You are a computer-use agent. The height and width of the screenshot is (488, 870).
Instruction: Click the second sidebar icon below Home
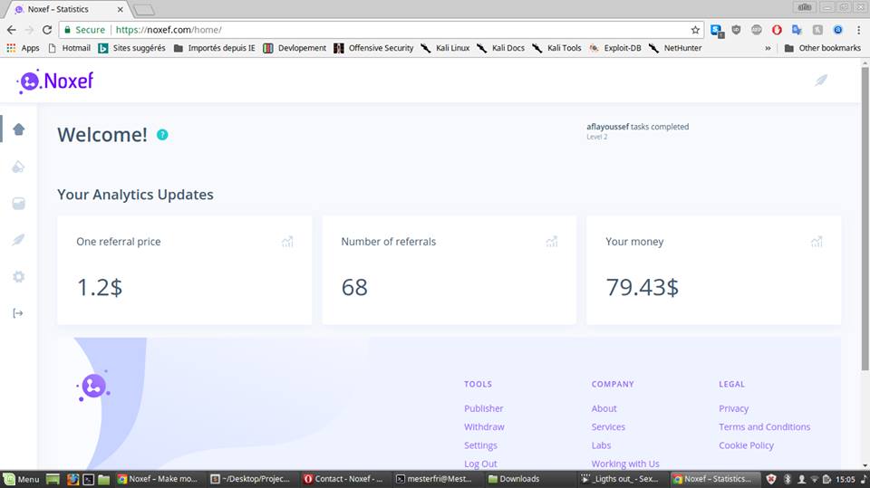tap(18, 167)
